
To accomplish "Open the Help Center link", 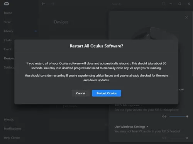I will coord(12,137).
